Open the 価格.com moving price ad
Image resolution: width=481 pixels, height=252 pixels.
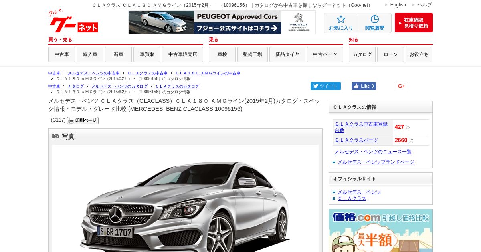tap(381, 230)
